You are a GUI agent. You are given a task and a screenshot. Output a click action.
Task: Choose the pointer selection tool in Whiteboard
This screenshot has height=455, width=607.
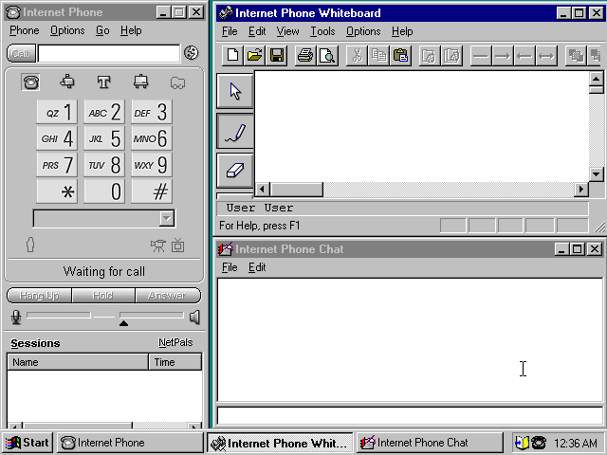pos(235,91)
